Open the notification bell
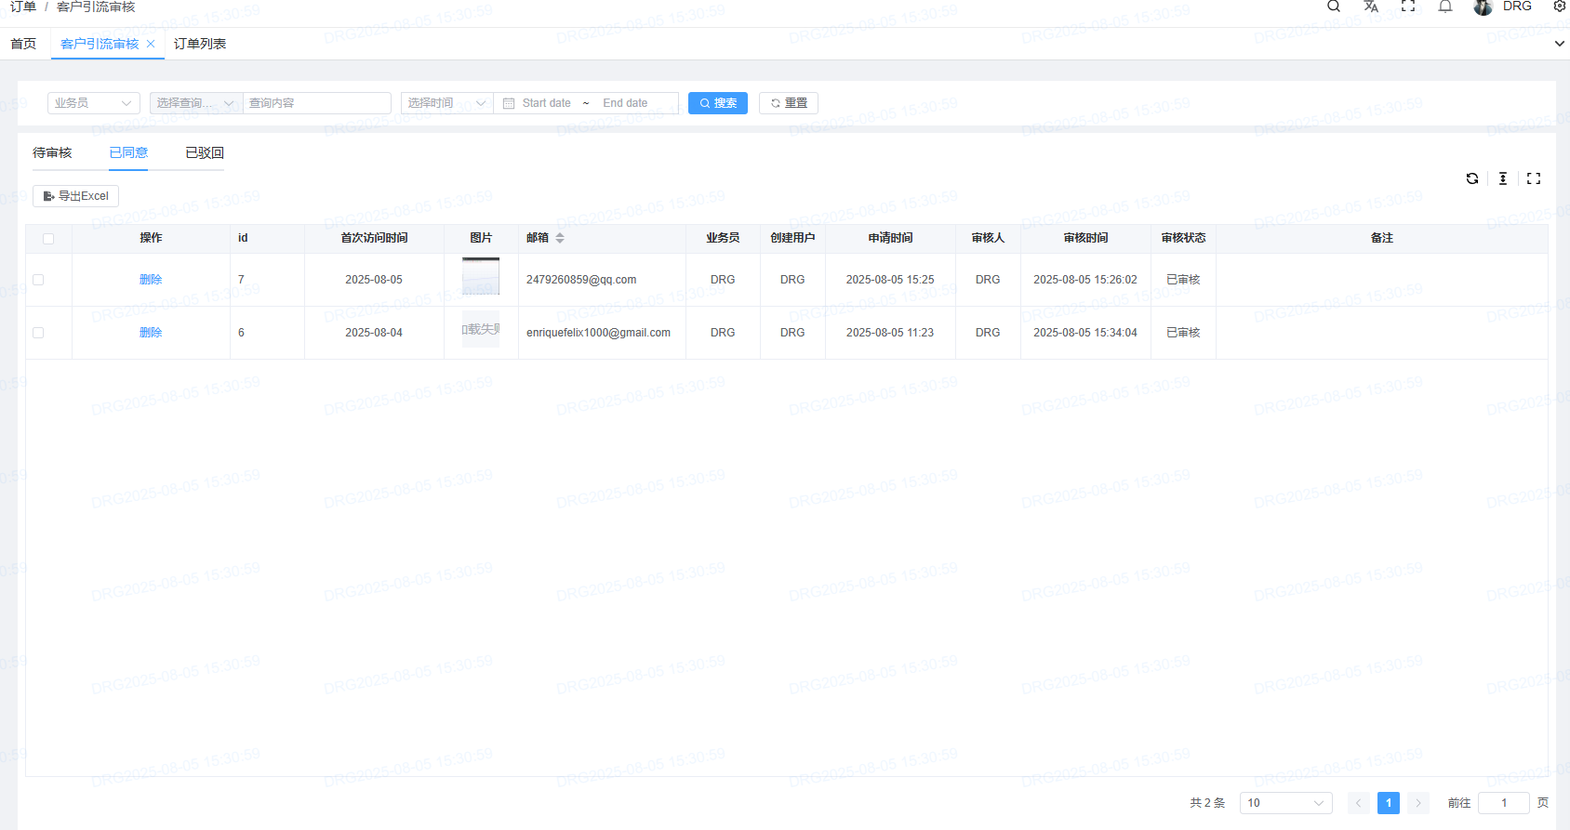Screen dimensions: 1570x830 click(1445, 7)
